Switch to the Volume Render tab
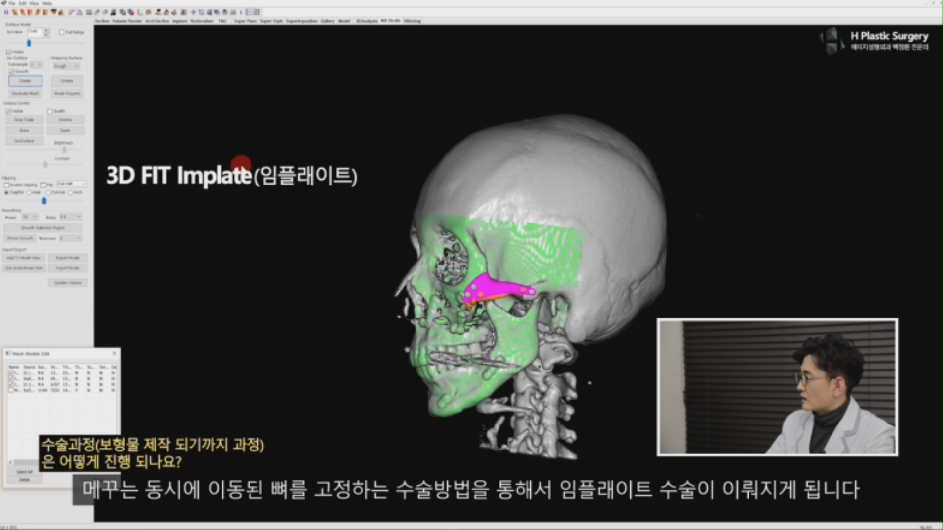The width and height of the screenshot is (943, 530). pos(127,21)
